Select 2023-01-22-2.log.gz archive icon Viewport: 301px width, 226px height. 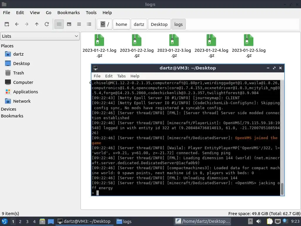point(137,40)
